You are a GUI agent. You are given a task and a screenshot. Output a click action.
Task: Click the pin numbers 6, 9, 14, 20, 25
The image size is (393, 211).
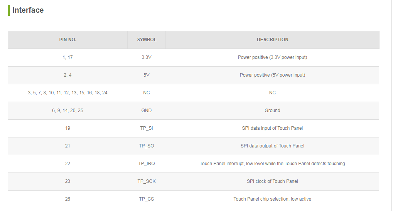(x=67, y=111)
